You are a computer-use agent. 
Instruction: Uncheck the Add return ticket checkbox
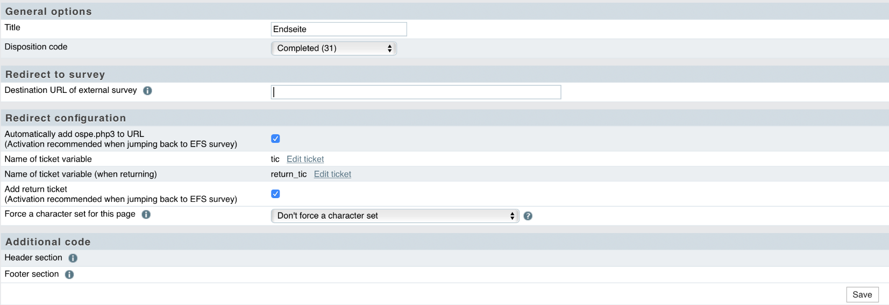(x=275, y=194)
